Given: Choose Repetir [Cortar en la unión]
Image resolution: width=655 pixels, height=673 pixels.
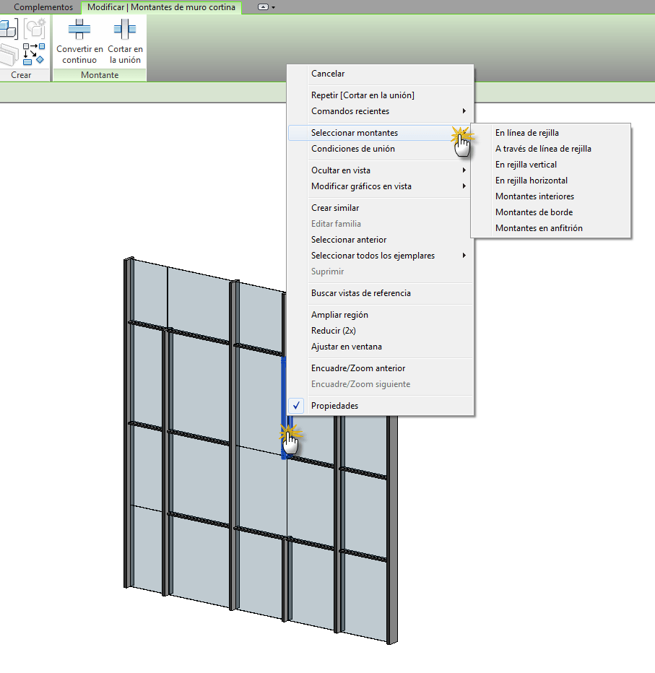Looking at the screenshot, I should (381, 95).
